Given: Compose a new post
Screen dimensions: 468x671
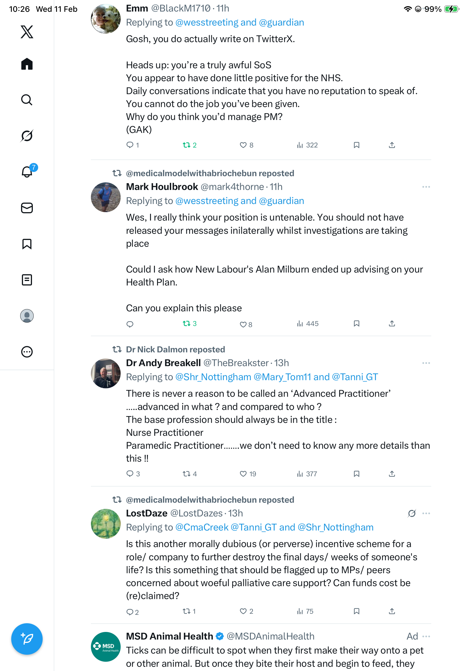Looking at the screenshot, I should [x=27, y=639].
